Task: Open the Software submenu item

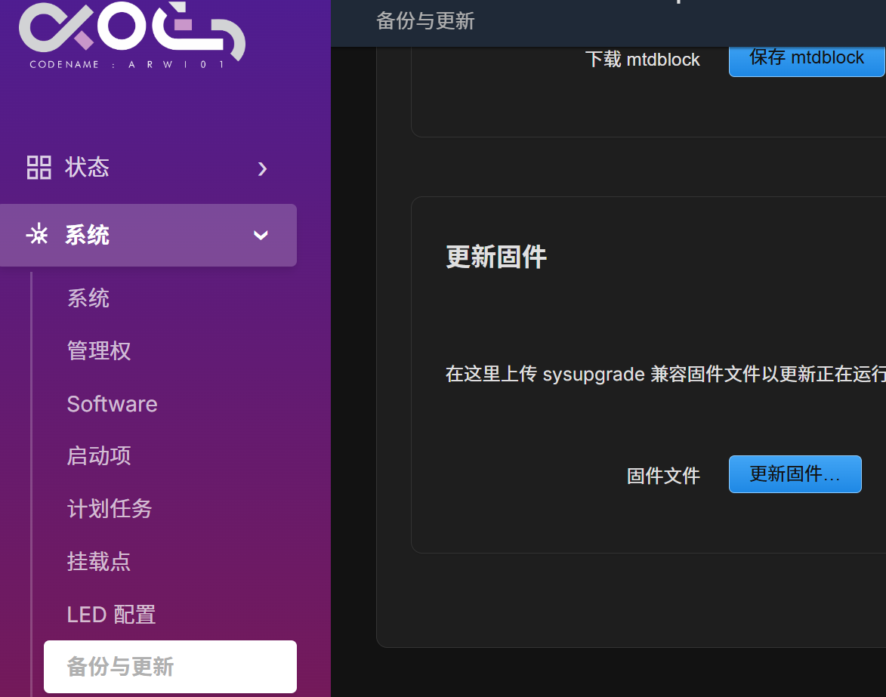Action: (112, 404)
